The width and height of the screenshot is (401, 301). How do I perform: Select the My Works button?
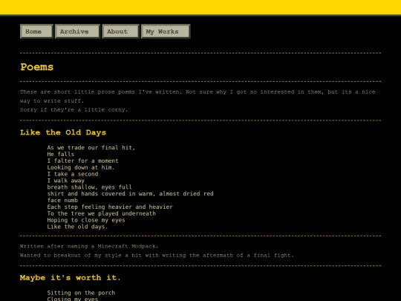[x=166, y=31]
